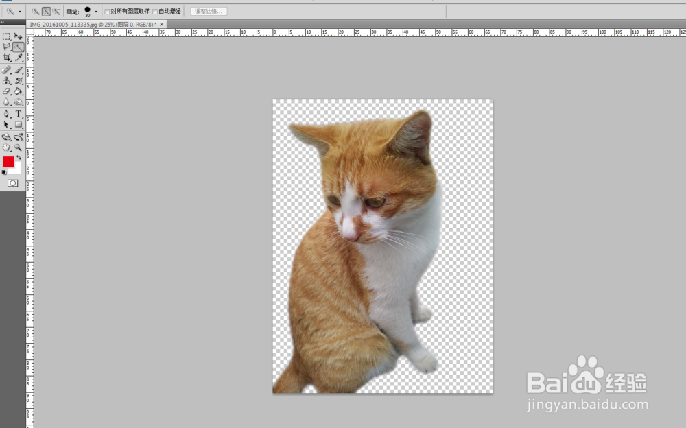Select the Zoom tool
This screenshot has width=686, height=428.
coord(19,147)
